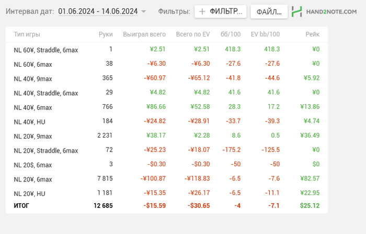
Task: Click hands count 2 231
Action: [105, 136]
